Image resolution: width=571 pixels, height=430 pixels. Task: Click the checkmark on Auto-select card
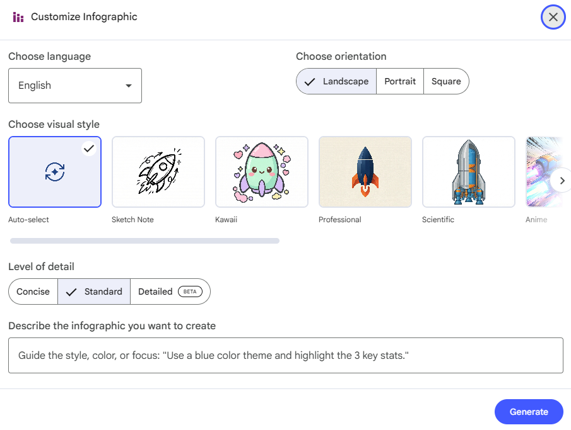[x=88, y=149]
